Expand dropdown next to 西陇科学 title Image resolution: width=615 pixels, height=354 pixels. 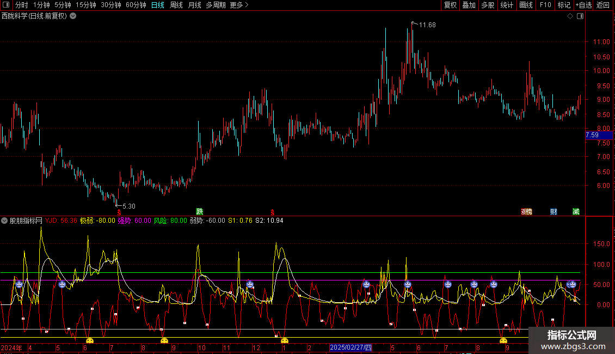73,16
